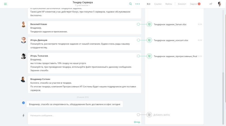Click the search magnifier icon
This screenshot has width=226, height=126.
point(130,4)
